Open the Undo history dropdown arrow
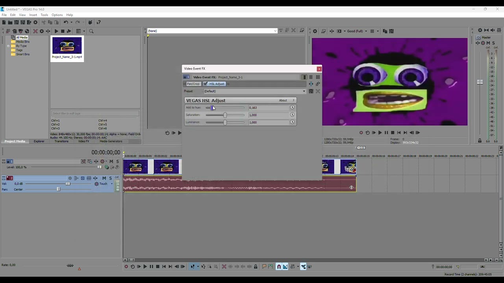The height and width of the screenshot is (283, 504). 71,22
